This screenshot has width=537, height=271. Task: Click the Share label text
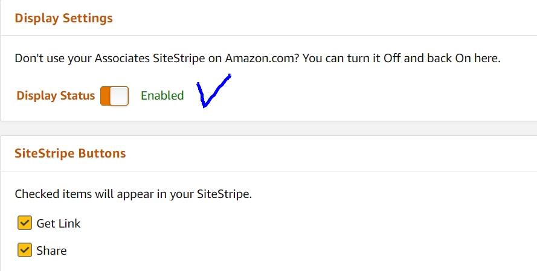coord(52,251)
